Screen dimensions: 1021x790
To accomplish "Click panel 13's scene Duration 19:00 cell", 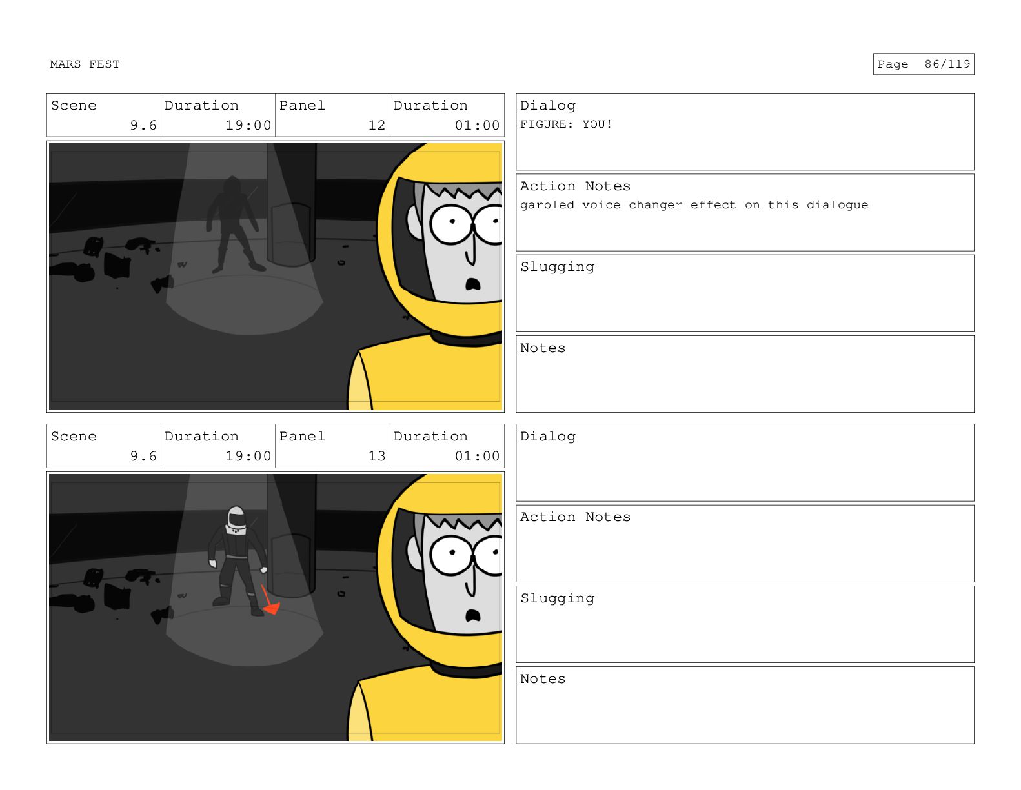I will (218, 446).
